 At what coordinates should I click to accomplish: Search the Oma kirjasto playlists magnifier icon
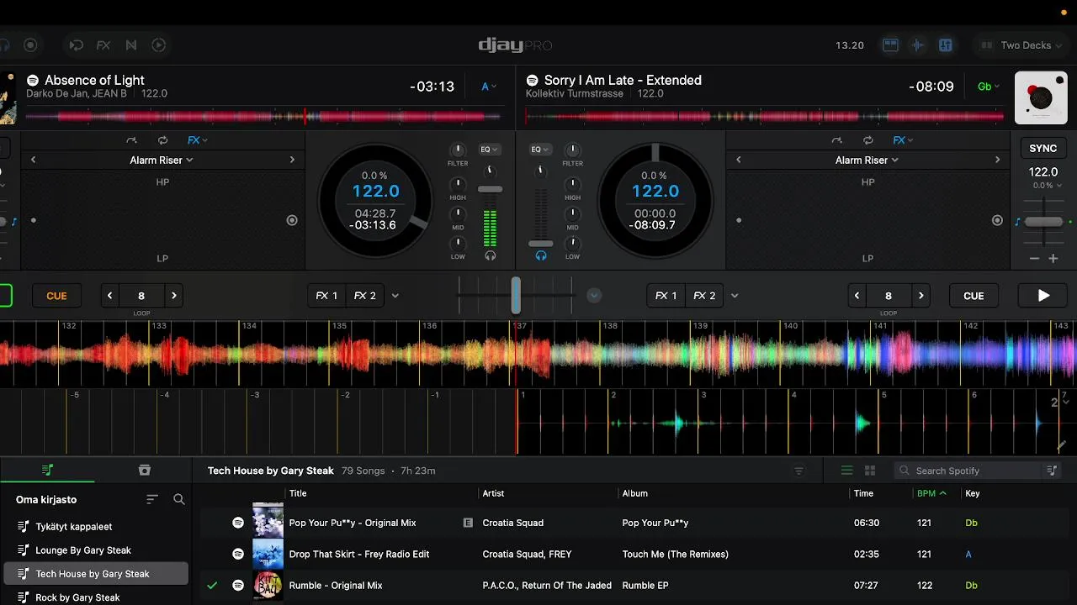pyautogui.click(x=179, y=499)
